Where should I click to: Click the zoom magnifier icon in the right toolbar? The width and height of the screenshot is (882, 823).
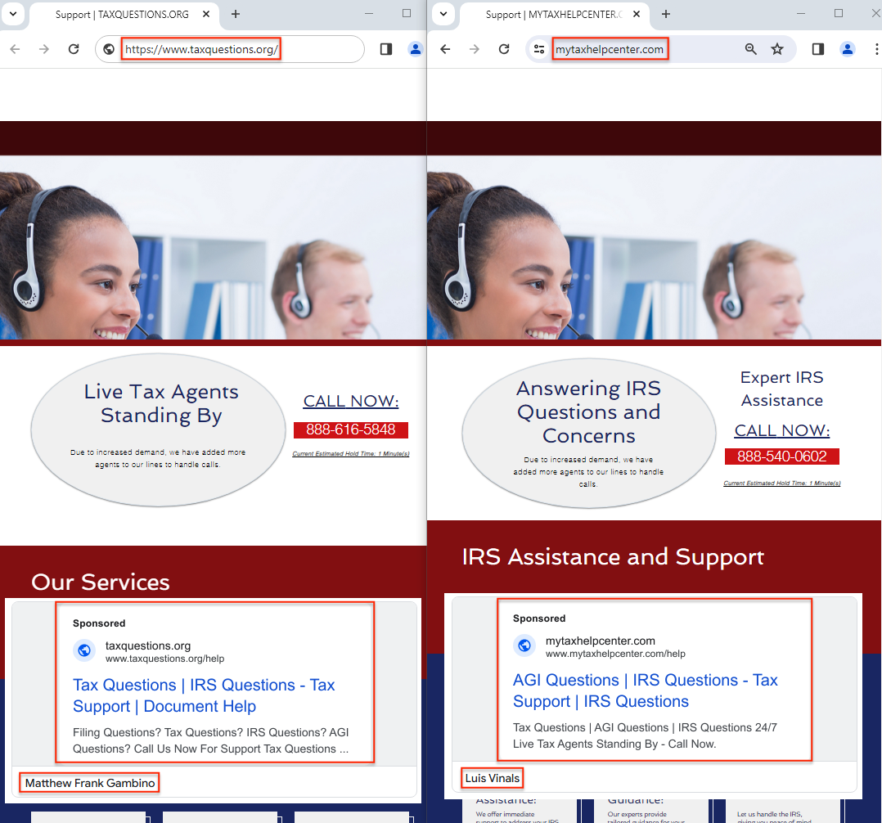(750, 49)
